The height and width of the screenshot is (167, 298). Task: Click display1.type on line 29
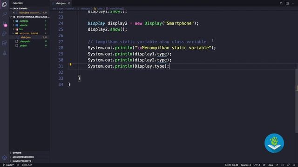(x=151, y=54)
